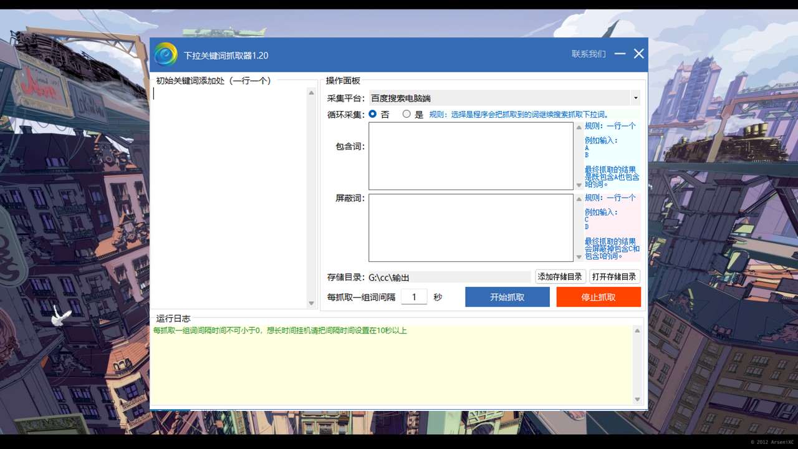Click the 百度搜索电脑端 platform combo box
The width and height of the screenshot is (798, 449).
[499, 98]
